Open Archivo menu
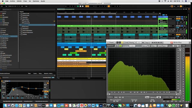The width and height of the screenshot is (192, 108). (x=13, y=1)
